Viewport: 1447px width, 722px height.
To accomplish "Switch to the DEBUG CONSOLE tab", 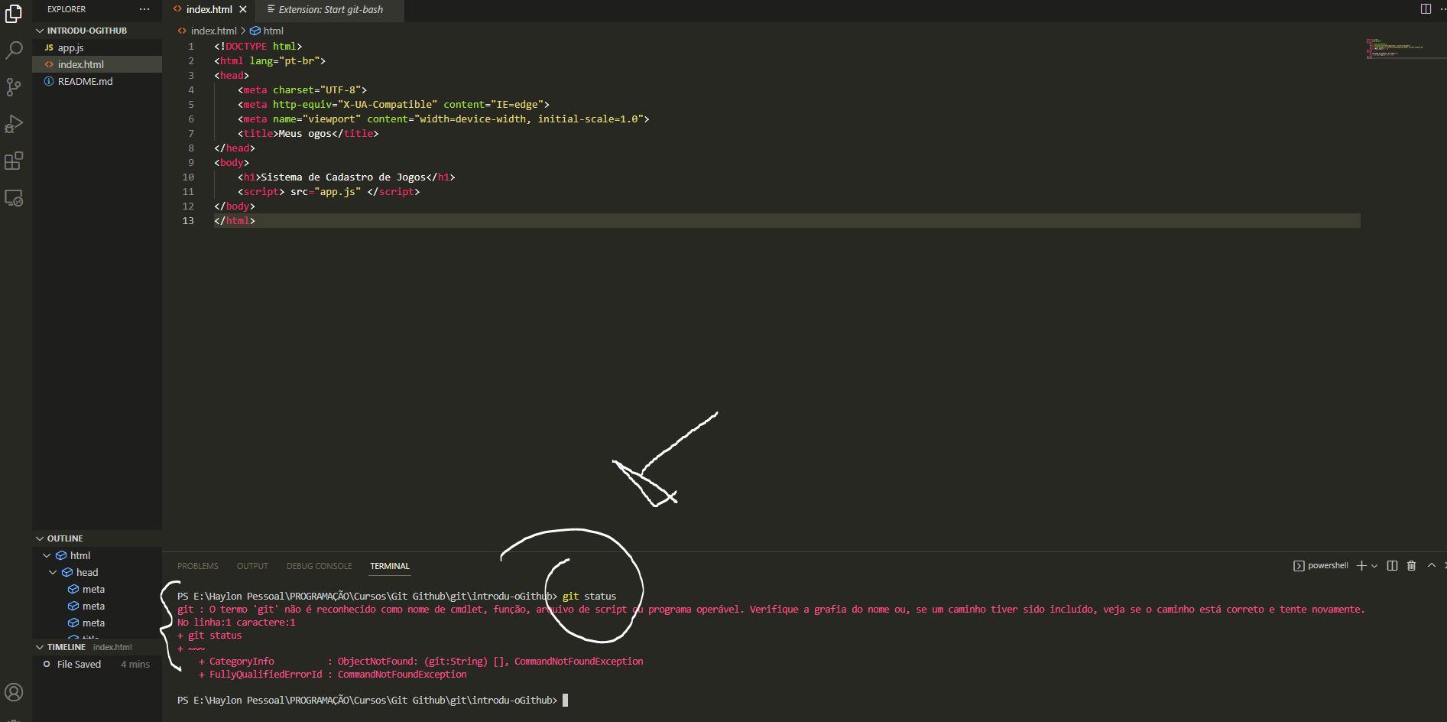I will point(320,566).
